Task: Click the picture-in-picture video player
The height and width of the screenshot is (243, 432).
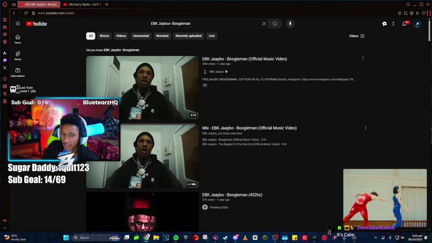Action: (385, 198)
